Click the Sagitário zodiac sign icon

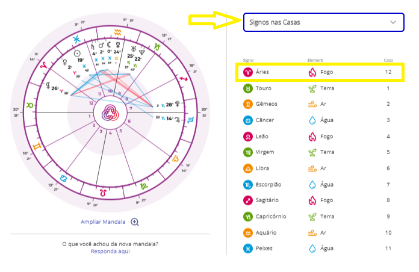click(x=247, y=200)
